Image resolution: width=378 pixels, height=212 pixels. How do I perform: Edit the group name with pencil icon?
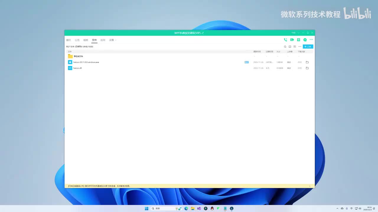point(203,33)
